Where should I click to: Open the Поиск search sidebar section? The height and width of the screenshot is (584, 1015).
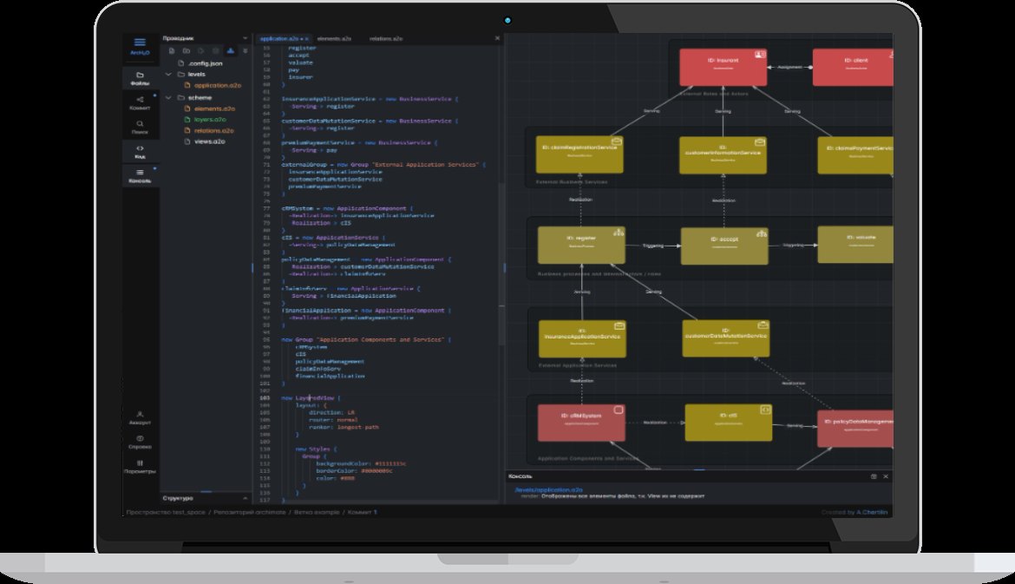[x=140, y=127]
